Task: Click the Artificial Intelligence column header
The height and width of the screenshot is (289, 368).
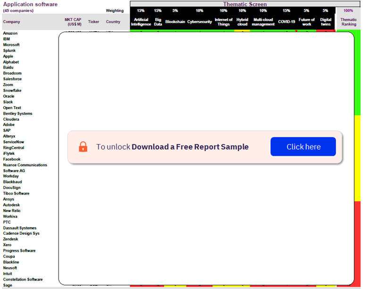Action: point(141,22)
